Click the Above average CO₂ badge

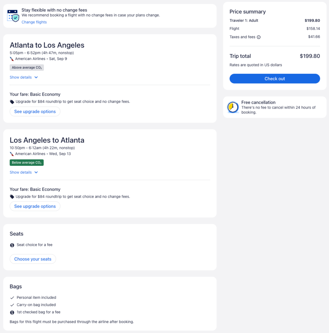click(27, 68)
